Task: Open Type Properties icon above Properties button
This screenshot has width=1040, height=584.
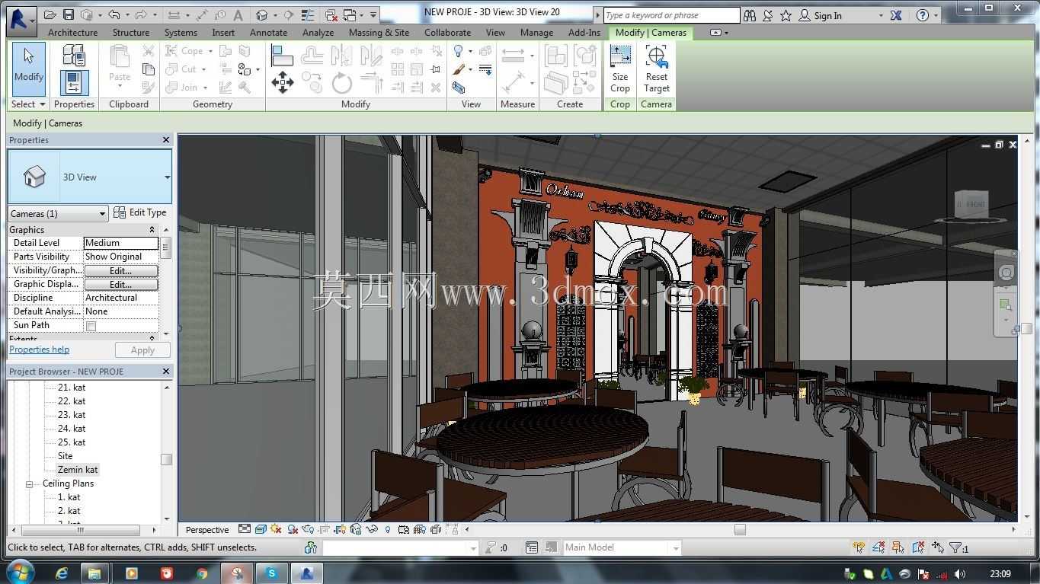Action: point(74,55)
